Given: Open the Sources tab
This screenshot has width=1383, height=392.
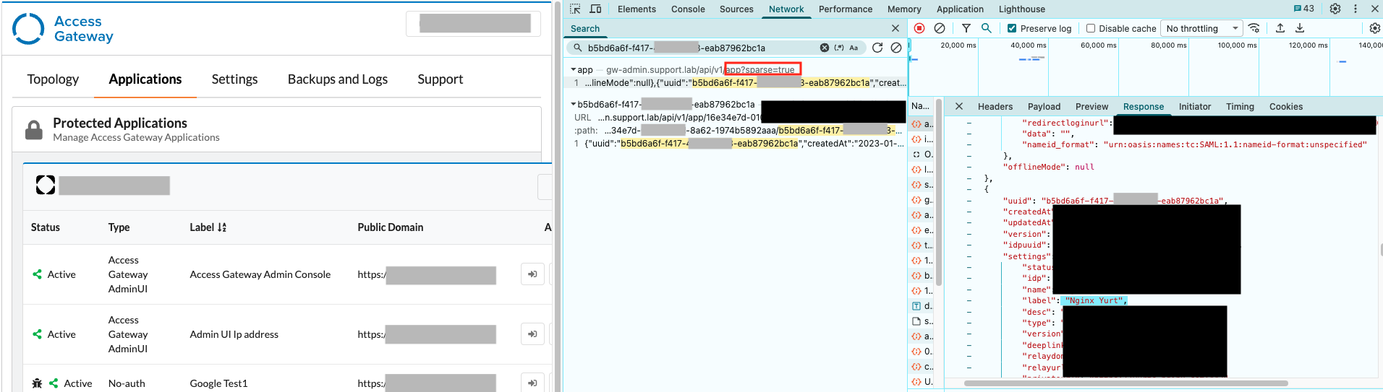Looking at the screenshot, I should coord(736,9).
